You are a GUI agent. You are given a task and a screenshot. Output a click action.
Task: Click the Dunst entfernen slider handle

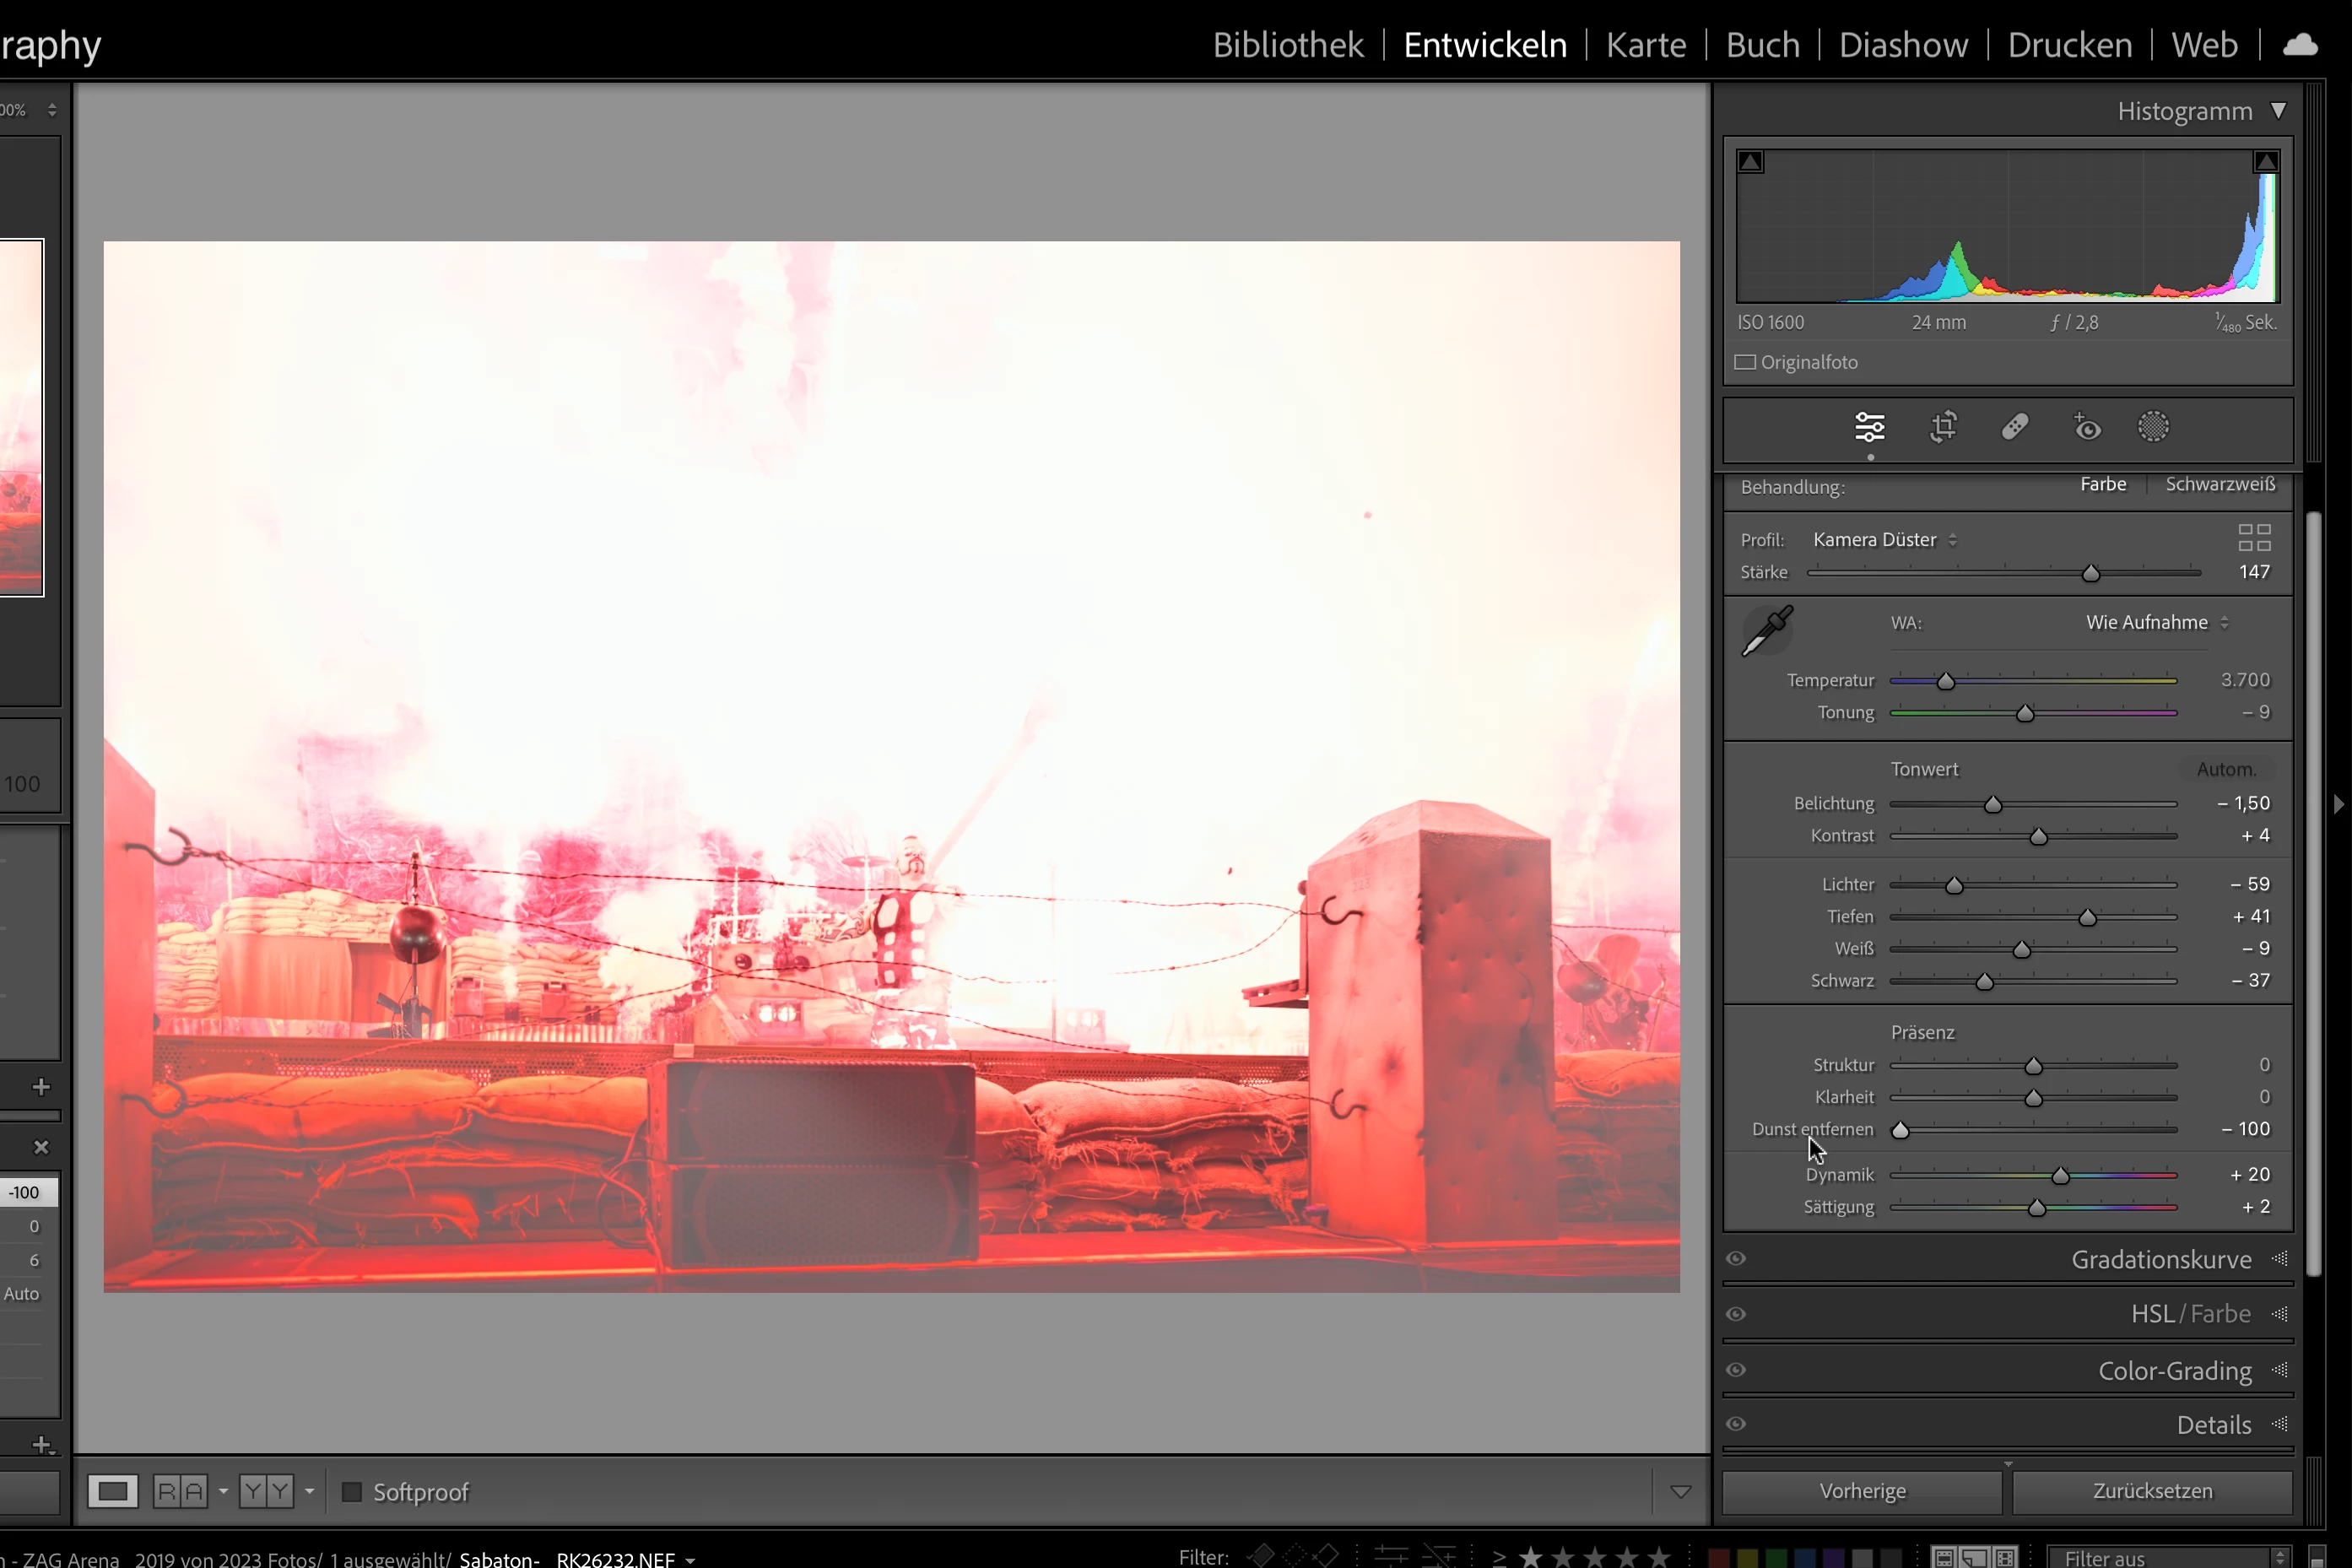click(x=1900, y=1131)
